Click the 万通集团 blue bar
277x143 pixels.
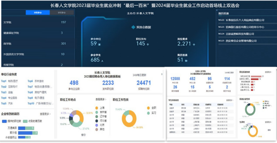(x=21, y=128)
